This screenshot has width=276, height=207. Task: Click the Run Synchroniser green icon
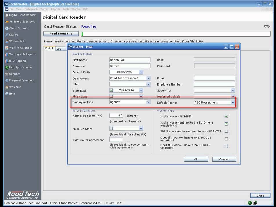click(x=7, y=68)
